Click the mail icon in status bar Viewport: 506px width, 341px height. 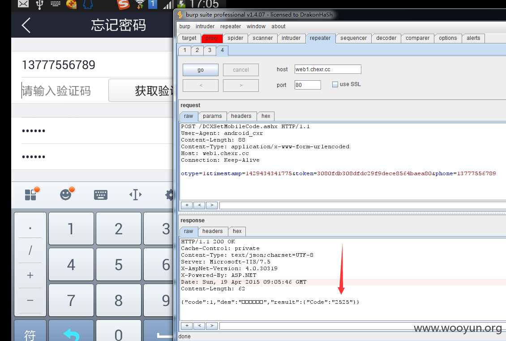pyautogui.click(x=23, y=4)
